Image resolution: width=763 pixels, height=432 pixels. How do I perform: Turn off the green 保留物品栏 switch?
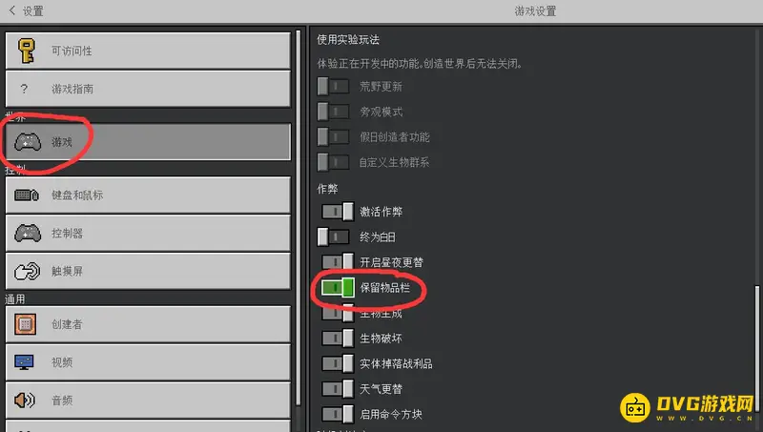[x=338, y=287]
